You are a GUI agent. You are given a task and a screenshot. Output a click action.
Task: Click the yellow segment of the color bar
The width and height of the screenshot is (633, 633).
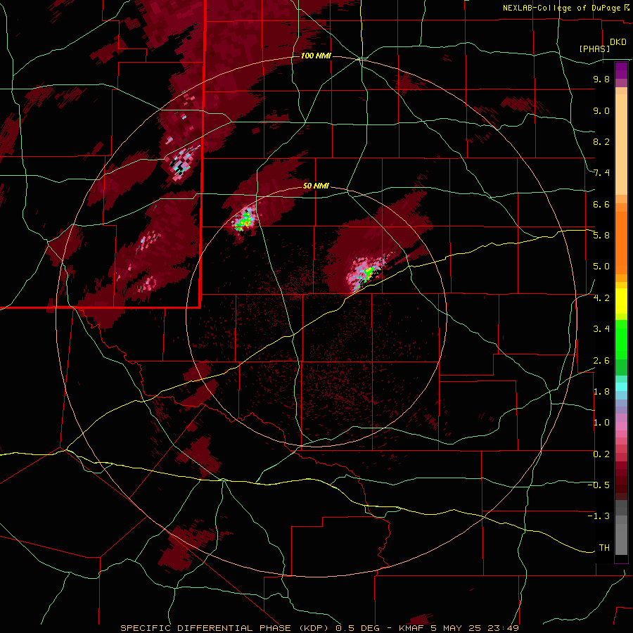pyautogui.click(x=621, y=301)
